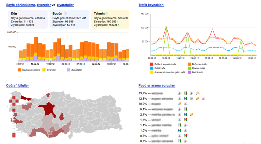Open the Sayfa görüntüleme link
This screenshot has height=144, width=261.
pyautogui.click(x=21, y=5)
